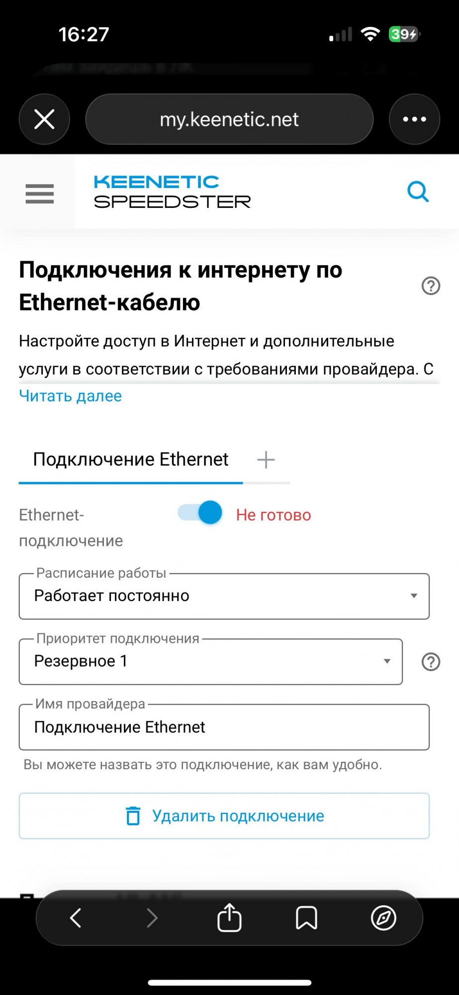
Task: Go back with the browser back arrow
Action: pyautogui.click(x=76, y=917)
